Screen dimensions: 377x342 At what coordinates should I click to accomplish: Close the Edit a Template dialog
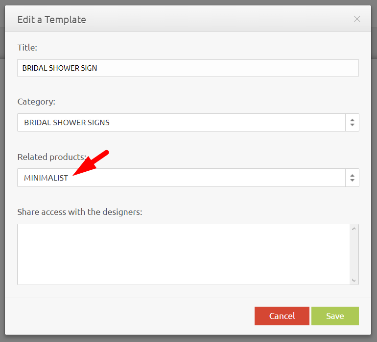point(357,19)
